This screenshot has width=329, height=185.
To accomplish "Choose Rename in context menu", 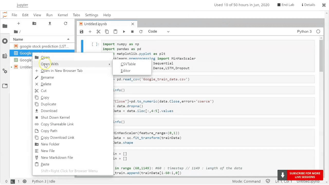I will point(73,77).
